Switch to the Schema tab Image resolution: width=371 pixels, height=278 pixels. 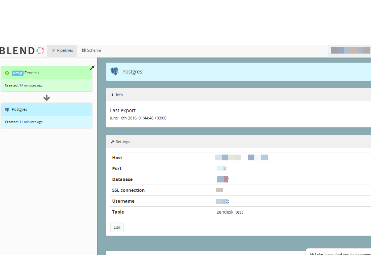(91, 51)
